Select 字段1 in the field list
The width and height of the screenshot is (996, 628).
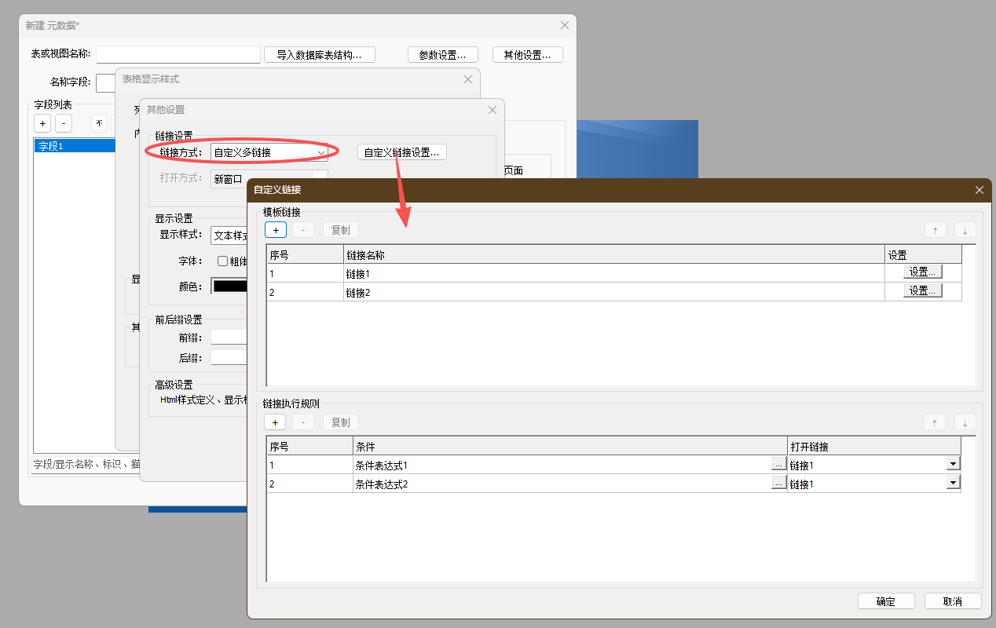click(x=74, y=146)
